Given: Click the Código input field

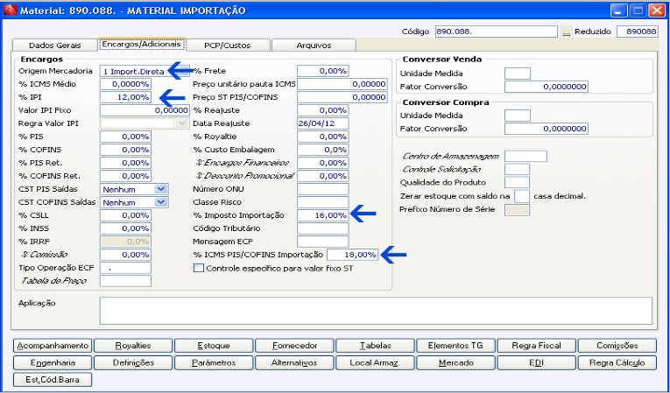Looking at the screenshot, I should pyautogui.click(x=497, y=32).
